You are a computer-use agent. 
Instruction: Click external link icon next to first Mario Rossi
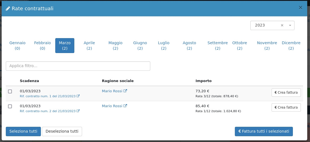click(125, 91)
